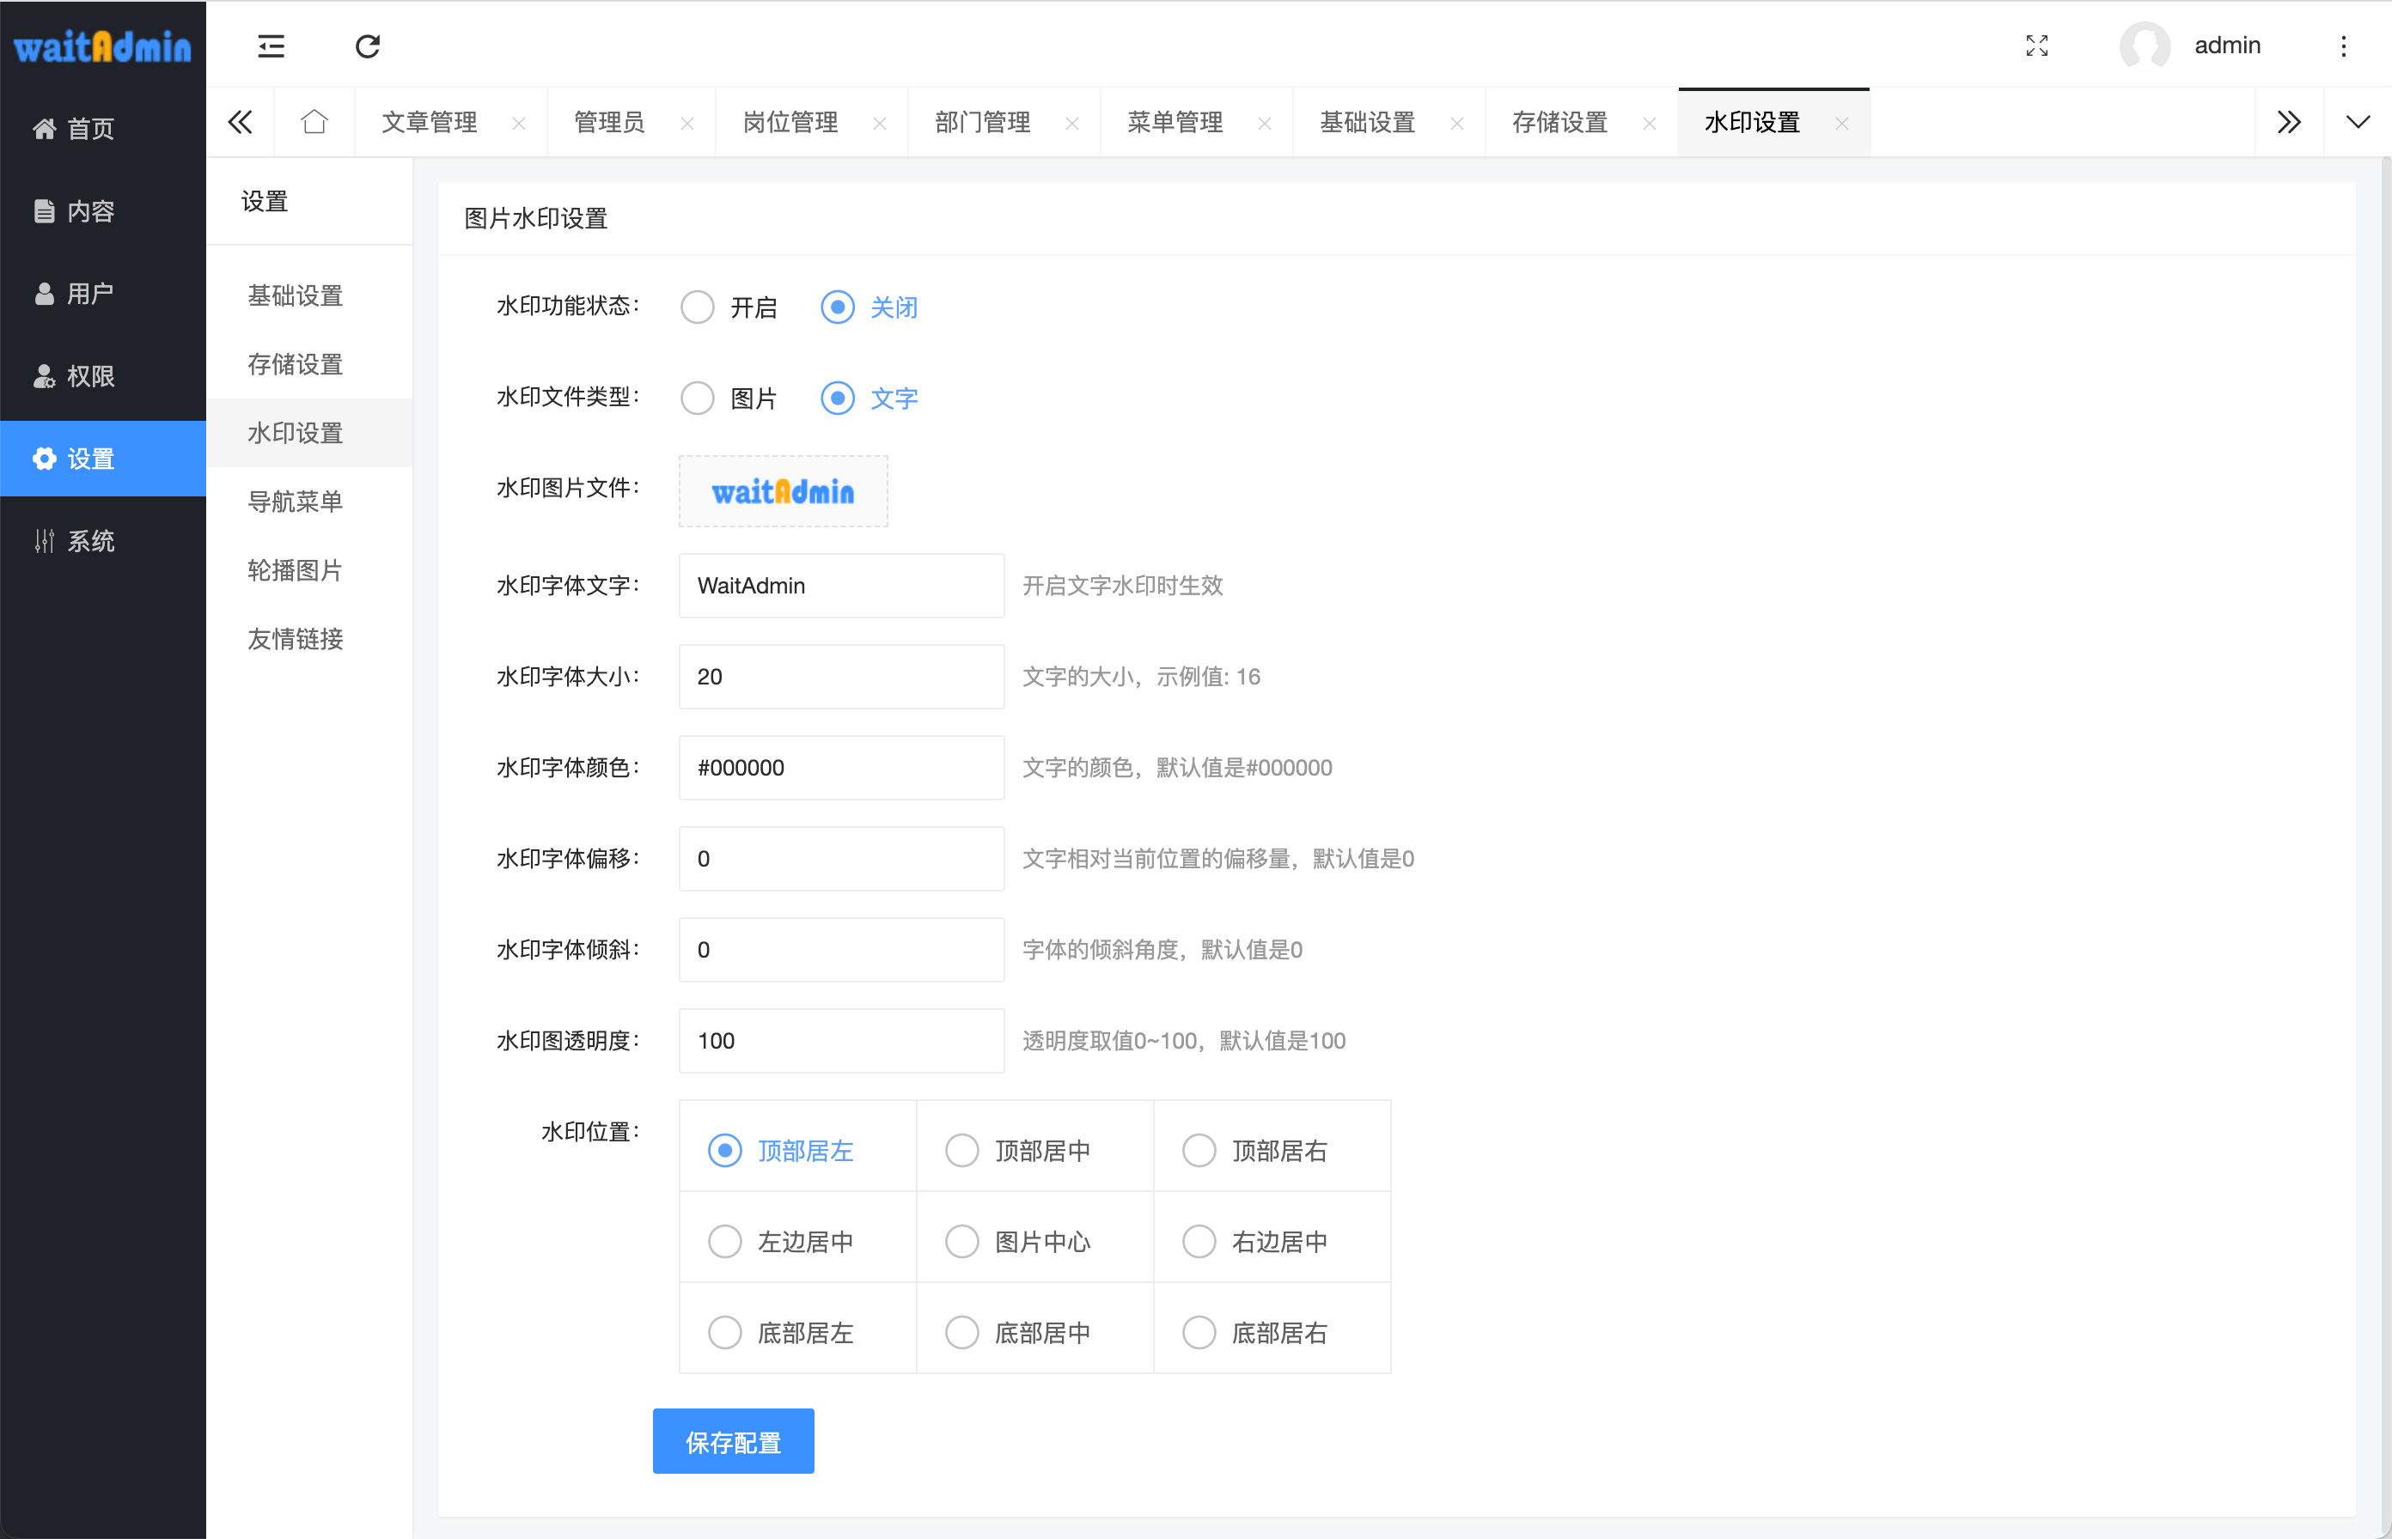Open the tab operations dropdown arrow
The image size is (2392, 1539).
point(2358,122)
